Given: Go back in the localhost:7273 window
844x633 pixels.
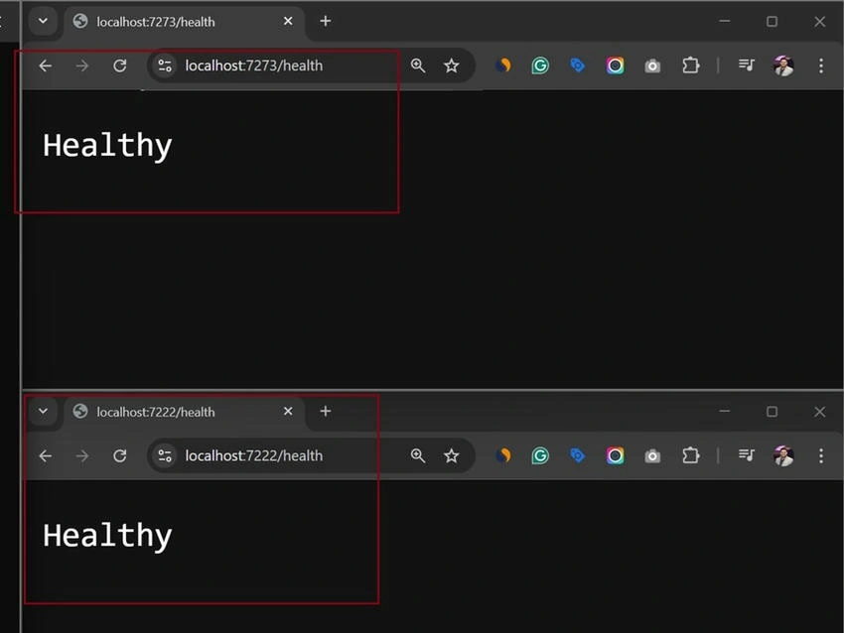Looking at the screenshot, I should (x=46, y=65).
